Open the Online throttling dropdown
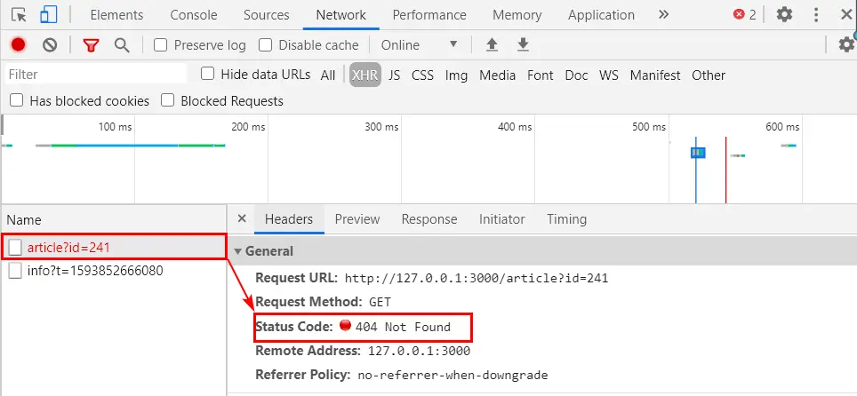 pos(420,45)
